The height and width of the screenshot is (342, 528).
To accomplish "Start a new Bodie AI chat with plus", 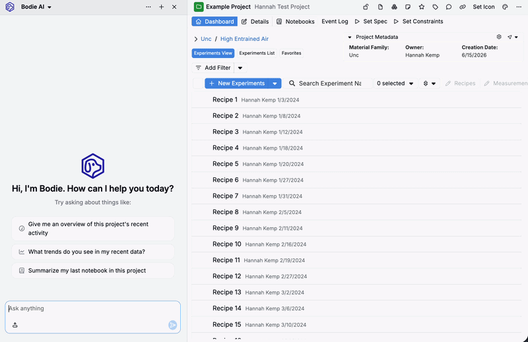I will [x=161, y=7].
